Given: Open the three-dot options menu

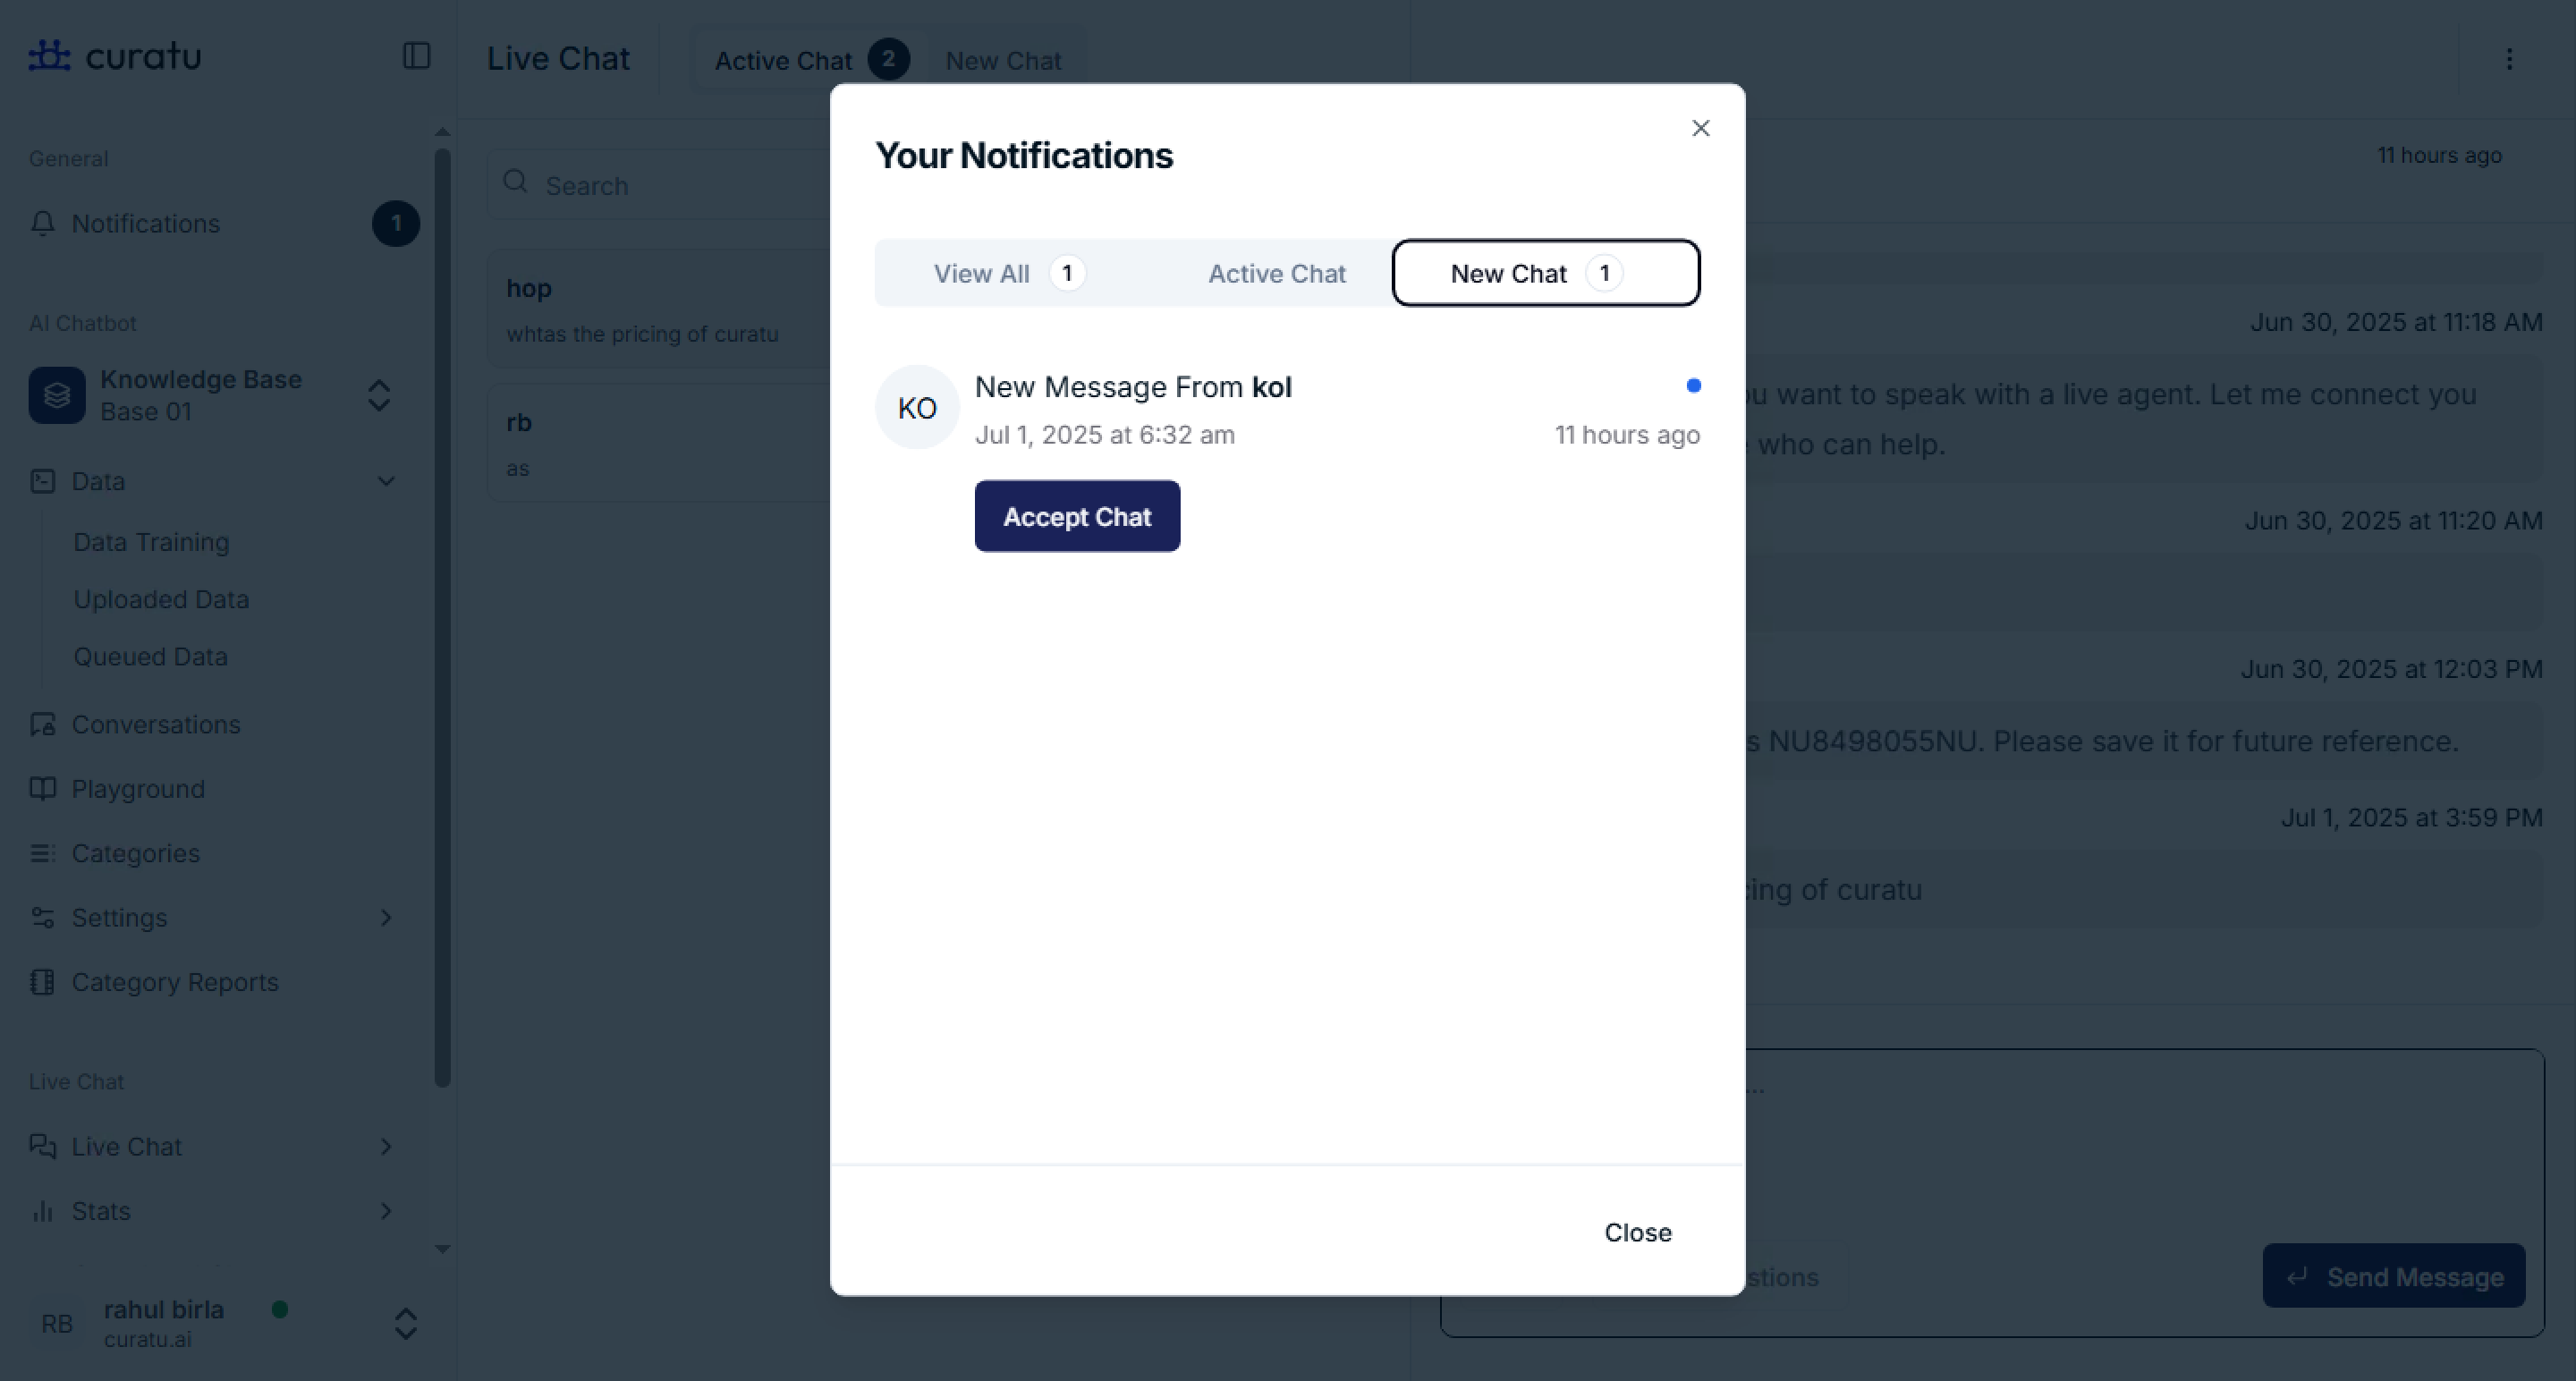Looking at the screenshot, I should (x=2509, y=59).
